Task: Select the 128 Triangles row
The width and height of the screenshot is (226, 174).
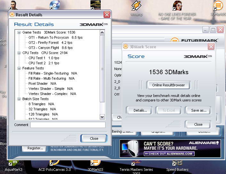Action: tap(43, 114)
